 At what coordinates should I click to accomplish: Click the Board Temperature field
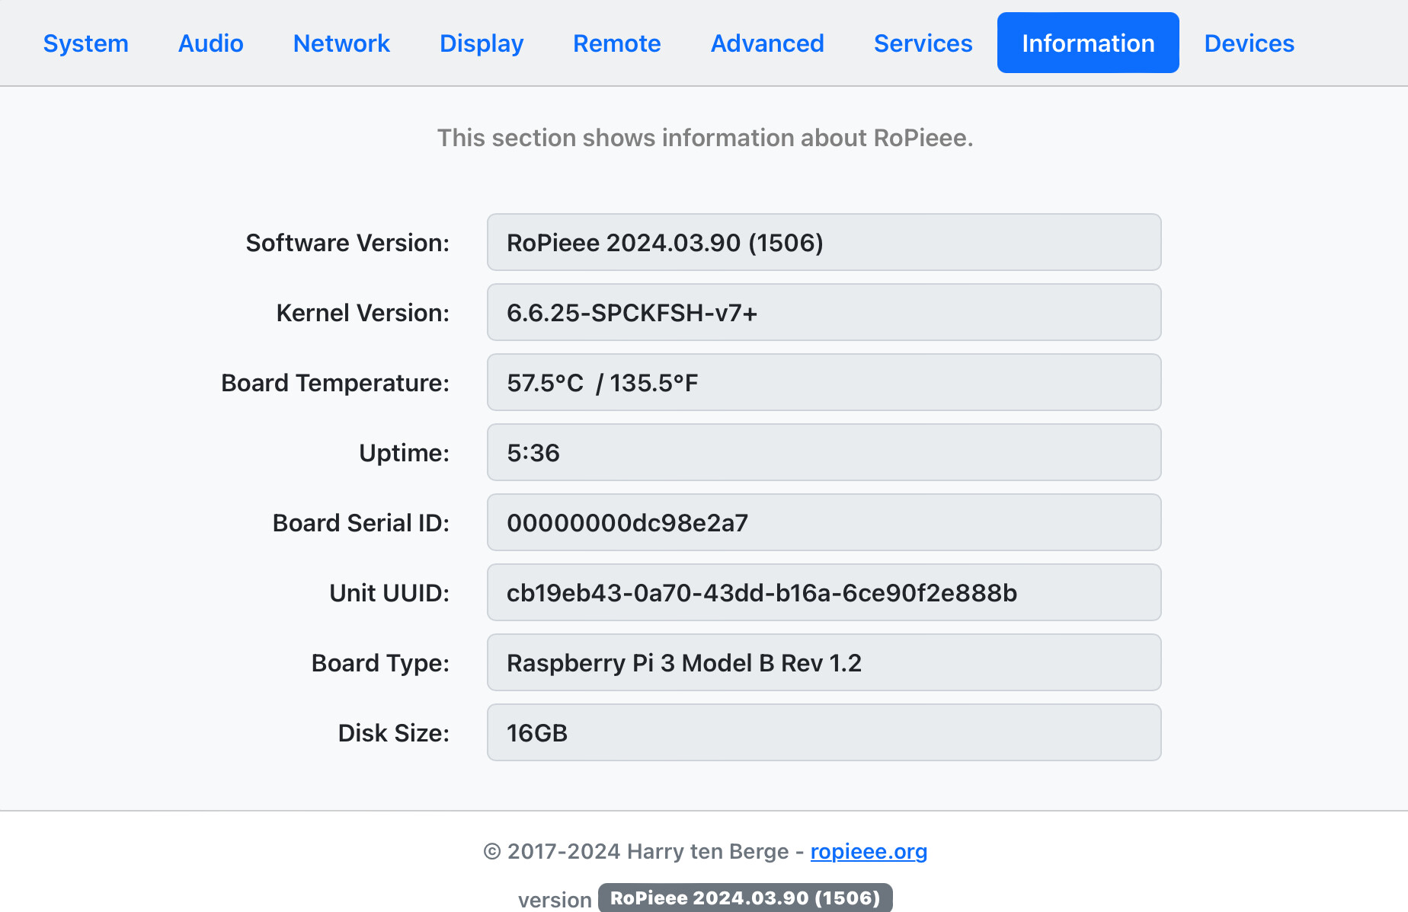tap(824, 382)
